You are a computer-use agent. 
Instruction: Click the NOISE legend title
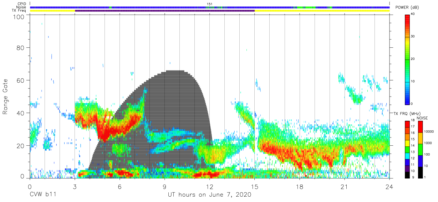tap(422, 118)
